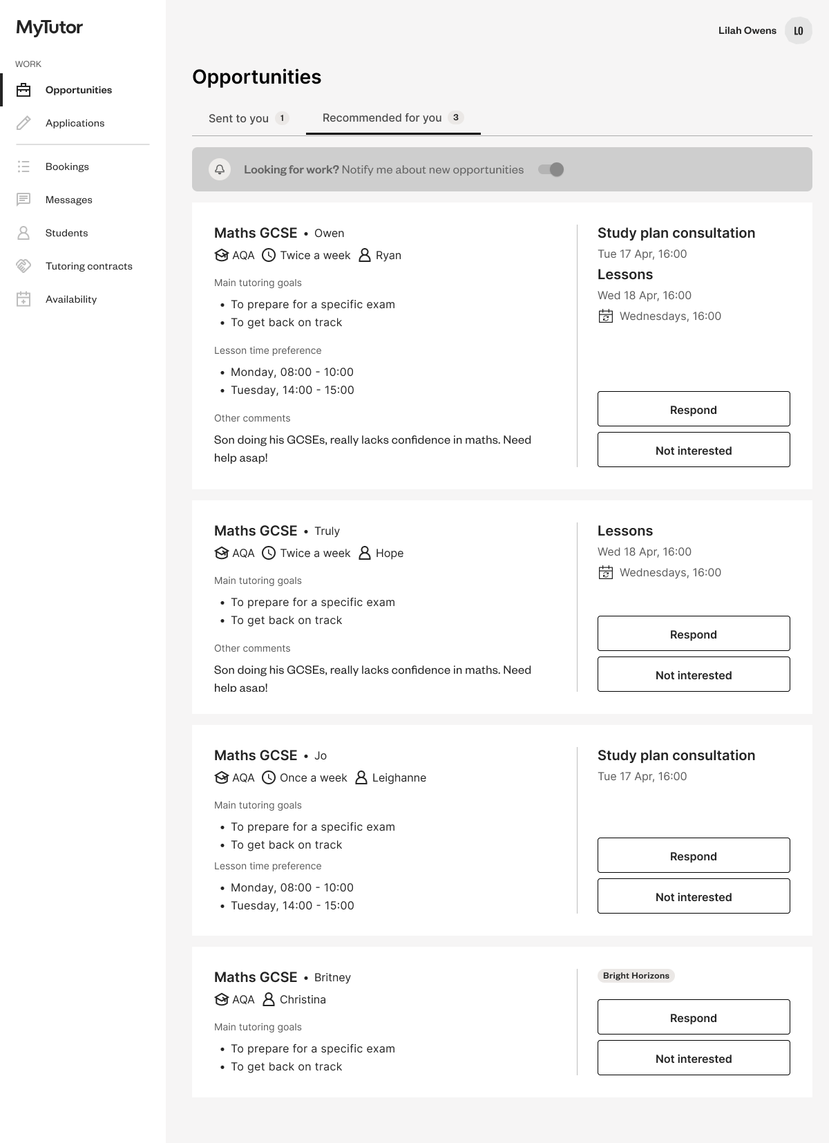Click AQA graduation cap icon in Jo card
This screenshot has height=1143, width=829.
coord(222,777)
